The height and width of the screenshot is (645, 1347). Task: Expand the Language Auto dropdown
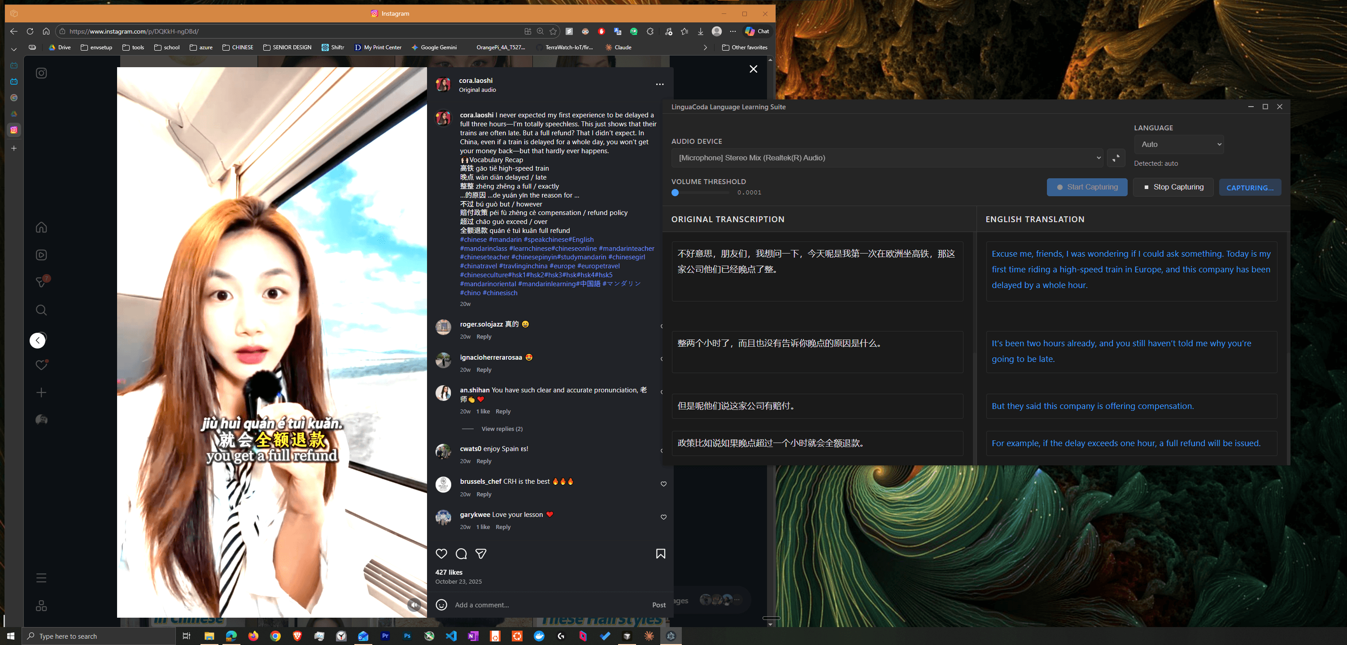click(1179, 145)
